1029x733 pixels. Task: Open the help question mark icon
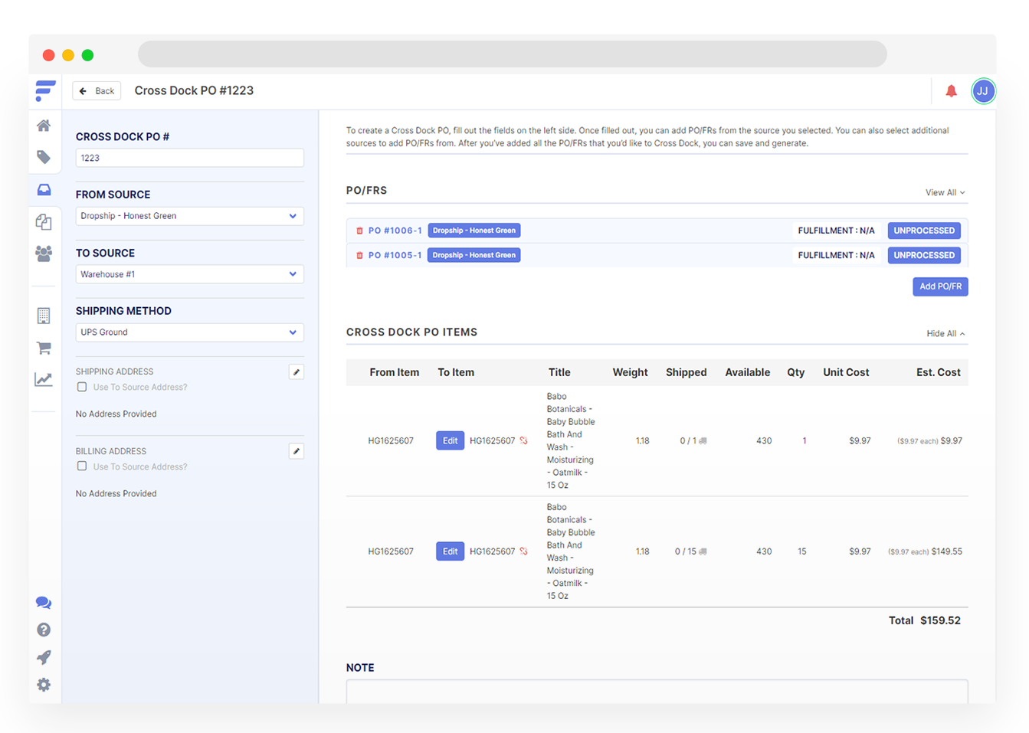tap(44, 630)
